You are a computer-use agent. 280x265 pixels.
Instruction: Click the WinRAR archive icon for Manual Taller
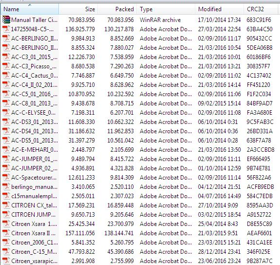point(6,20)
